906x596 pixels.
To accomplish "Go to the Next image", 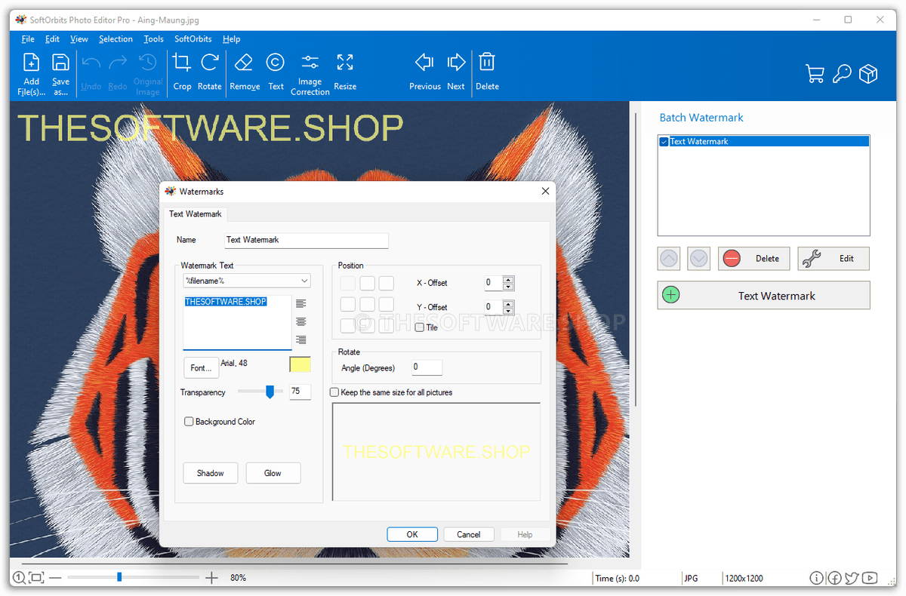I will 456,72.
